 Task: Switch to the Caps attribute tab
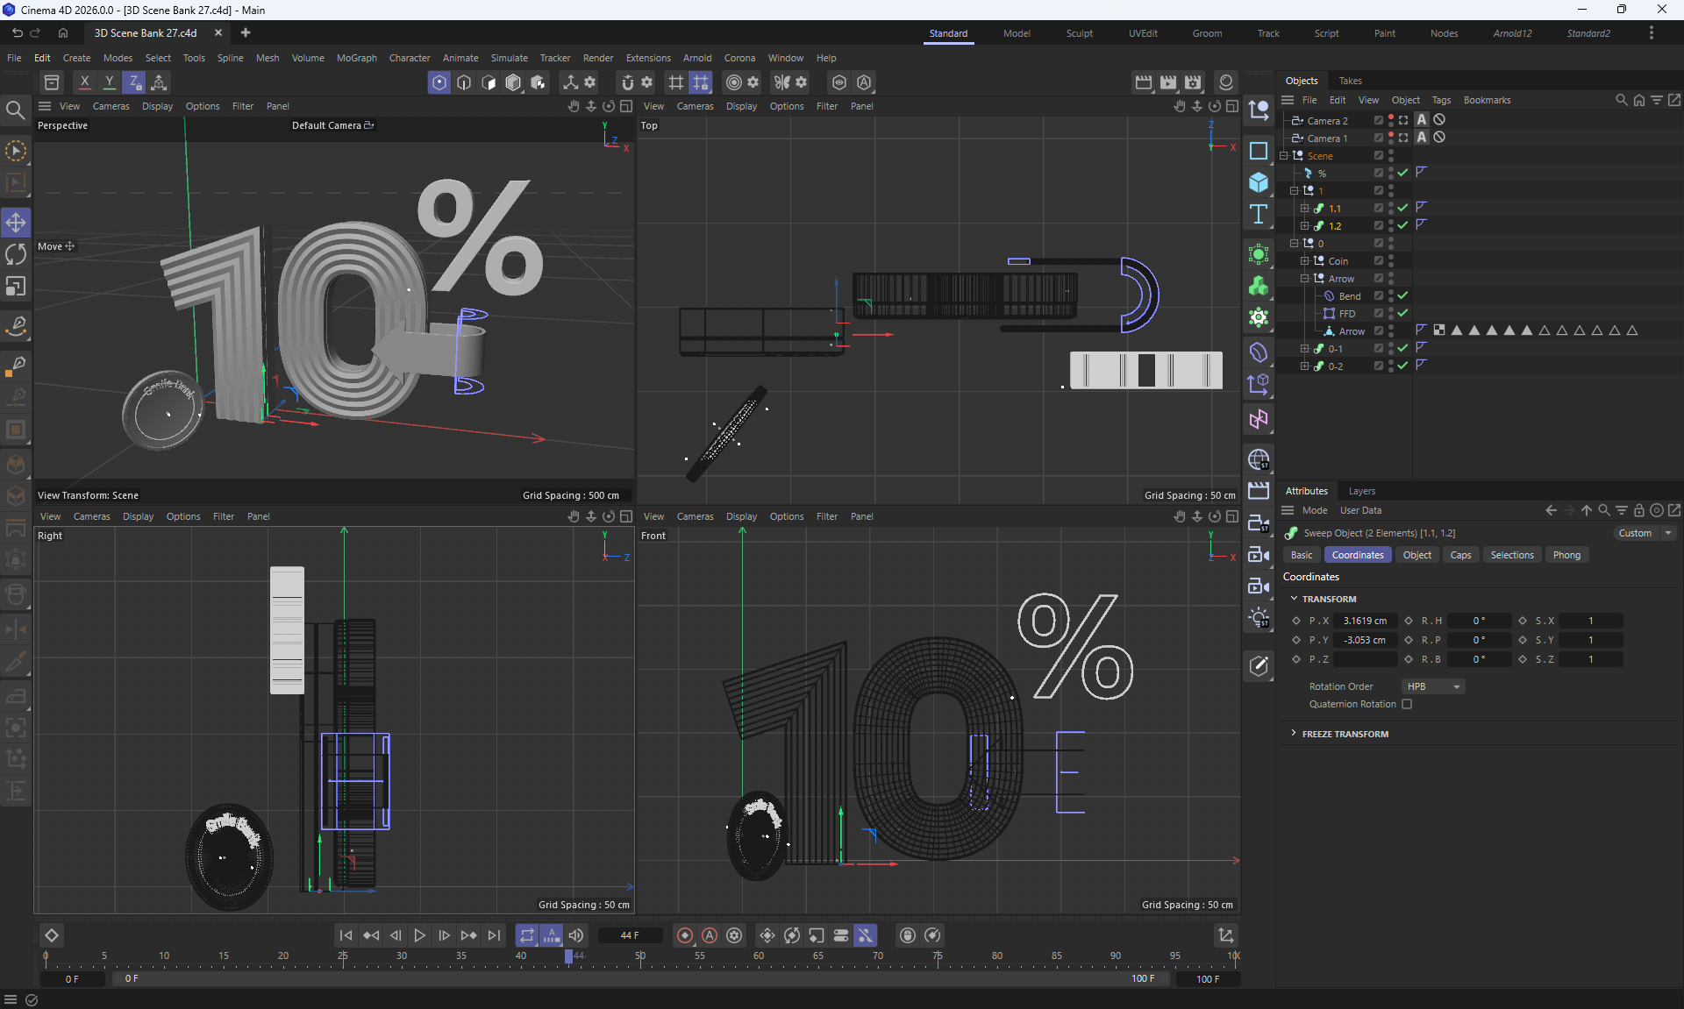pyautogui.click(x=1460, y=555)
